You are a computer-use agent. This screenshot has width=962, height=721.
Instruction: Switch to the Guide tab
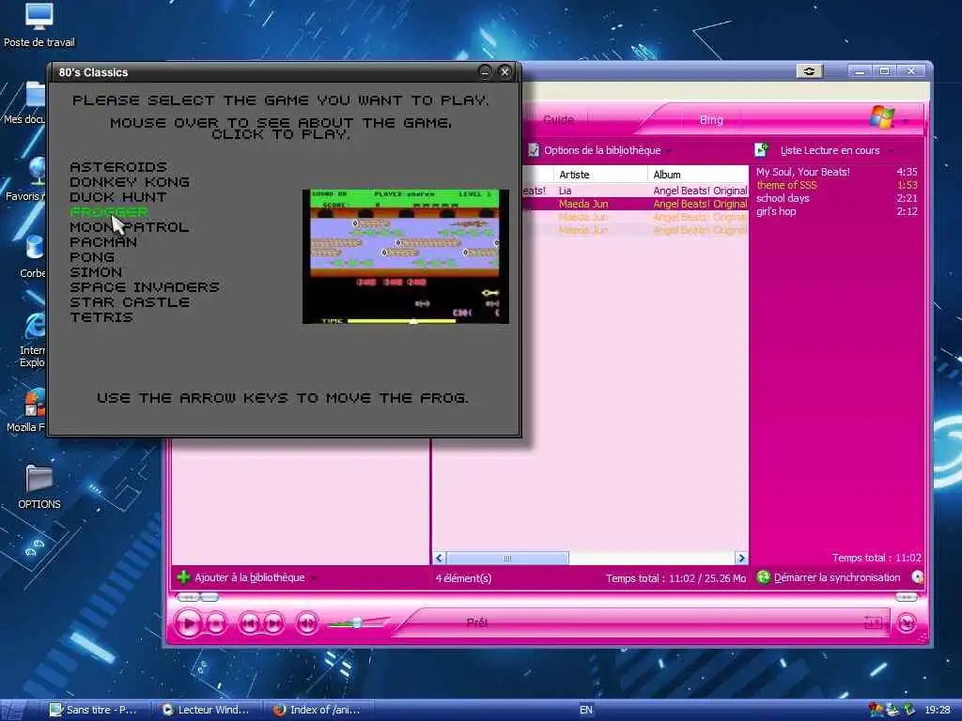point(558,119)
